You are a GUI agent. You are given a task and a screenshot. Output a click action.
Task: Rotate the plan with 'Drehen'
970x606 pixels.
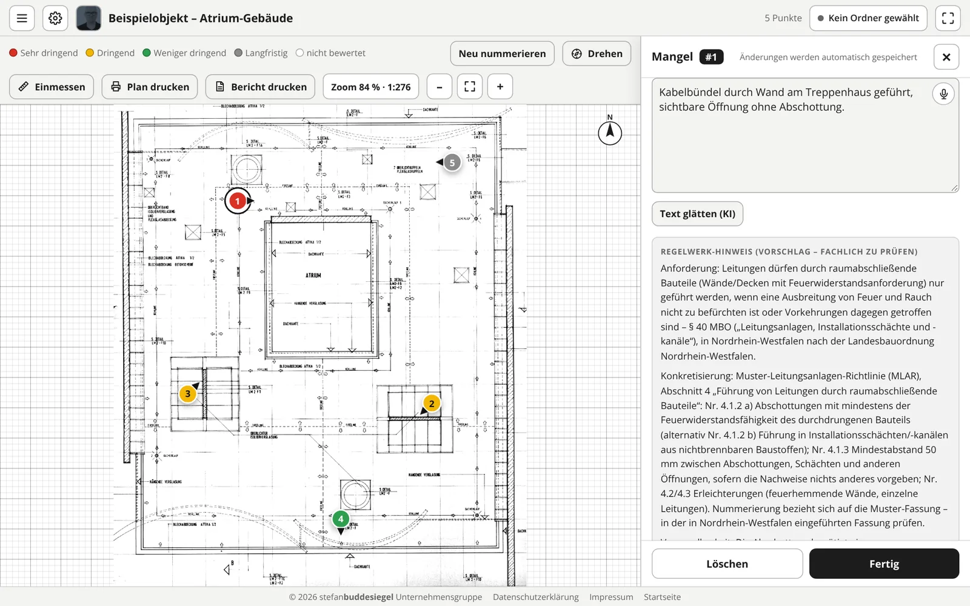click(x=597, y=53)
